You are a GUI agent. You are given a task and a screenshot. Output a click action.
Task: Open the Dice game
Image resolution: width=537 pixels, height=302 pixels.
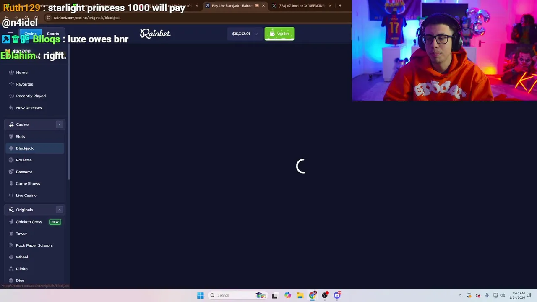point(20,280)
